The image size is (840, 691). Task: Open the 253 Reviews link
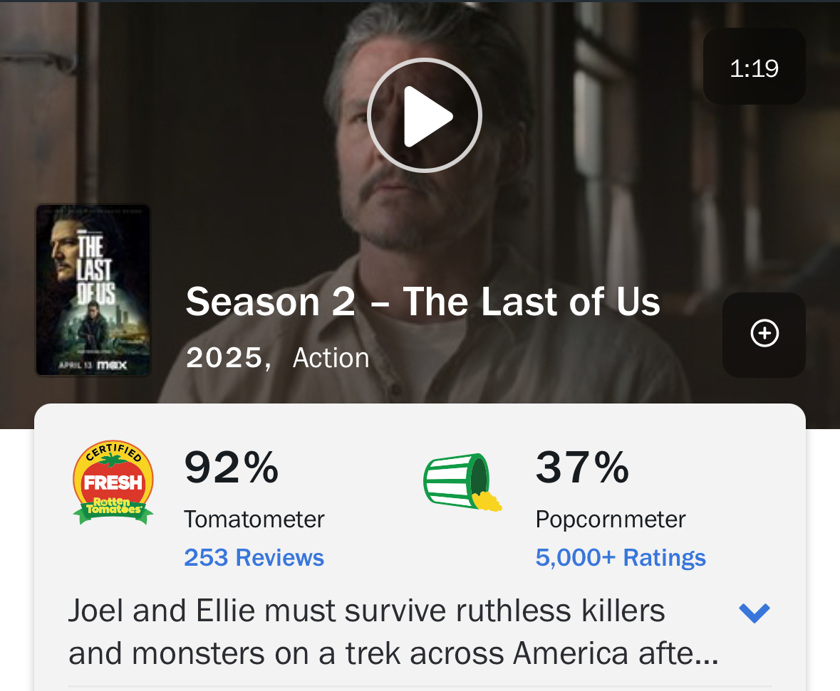pos(254,557)
